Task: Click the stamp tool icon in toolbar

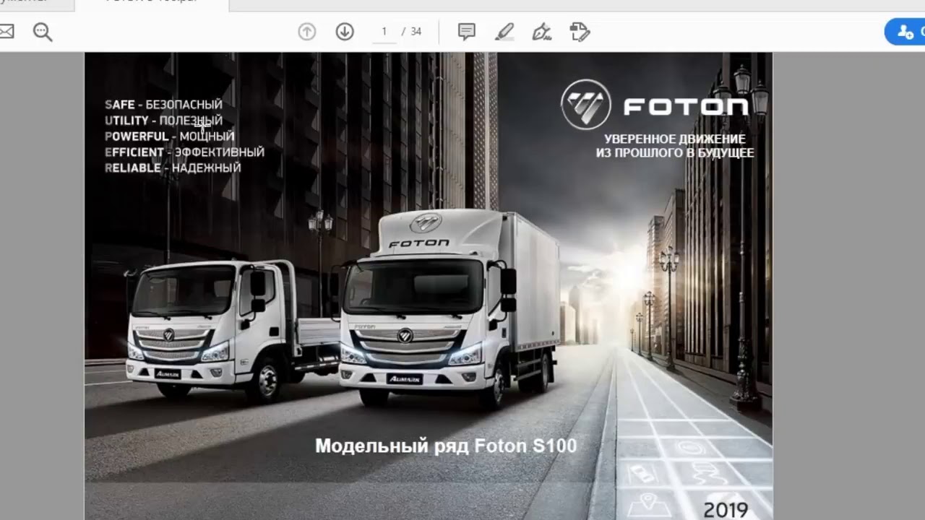Action: coord(580,32)
